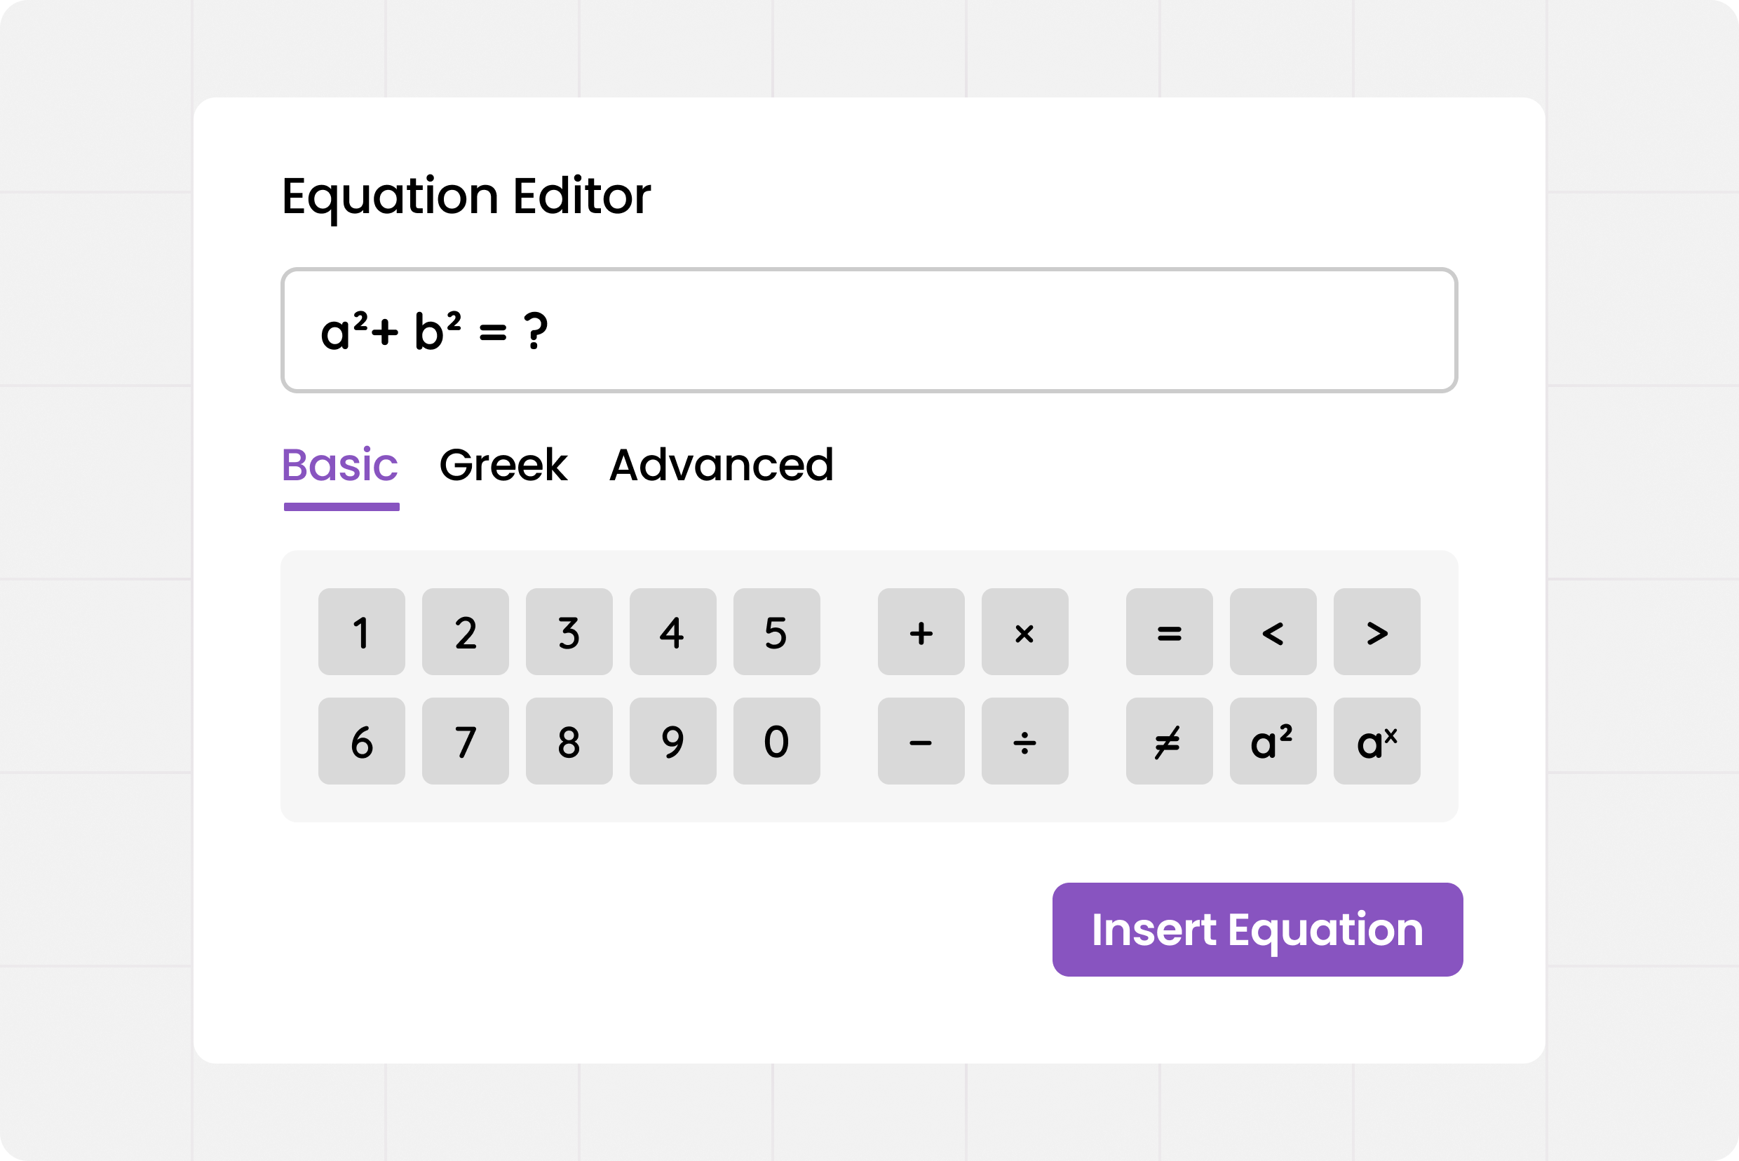1739x1161 pixels.
Task: Insert the a-squared exponent template
Action: pos(1273,740)
